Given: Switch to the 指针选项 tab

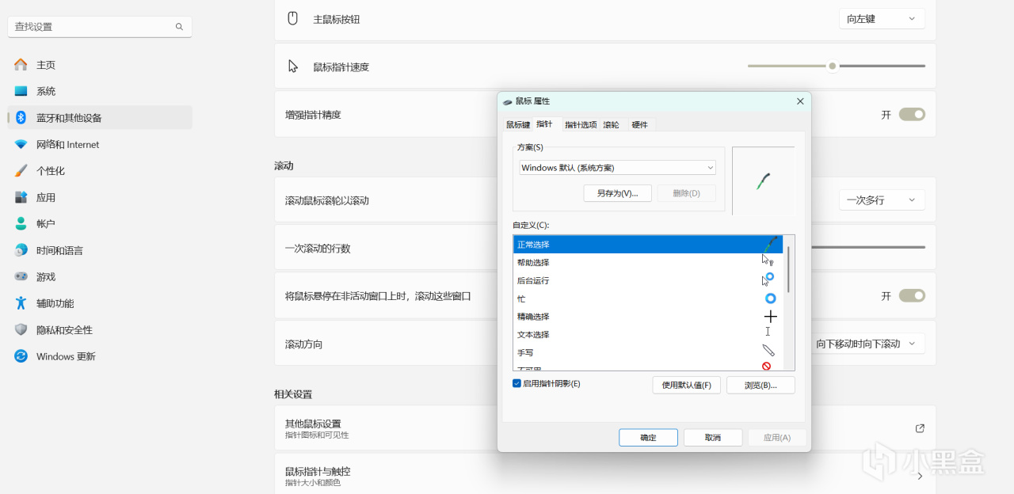Looking at the screenshot, I should tap(581, 125).
